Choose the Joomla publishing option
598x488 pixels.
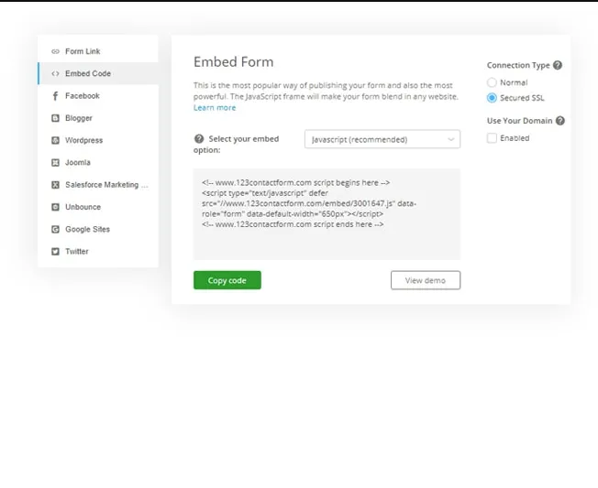click(x=97, y=163)
